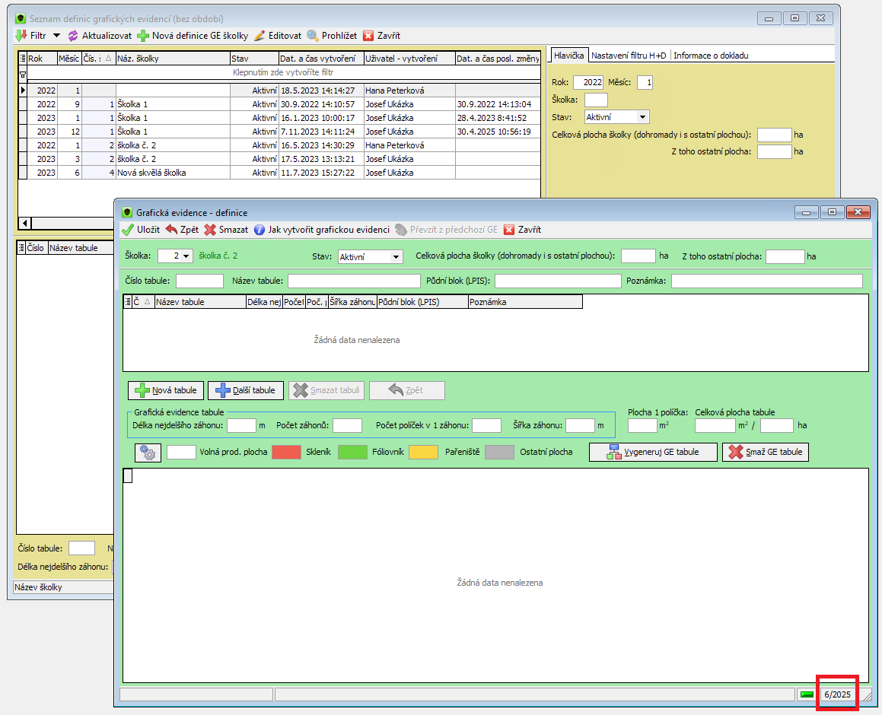Image resolution: width=882 pixels, height=715 pixels.
Task: Click the Filtr funnel icon
Action: pyautogui.click(x=21, y=36)
